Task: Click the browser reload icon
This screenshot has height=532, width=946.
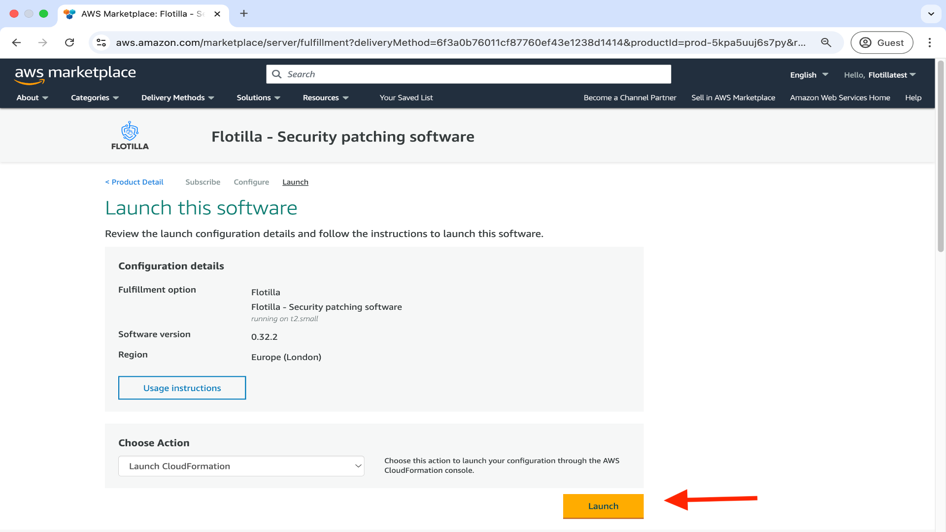Action: point(69,43)
